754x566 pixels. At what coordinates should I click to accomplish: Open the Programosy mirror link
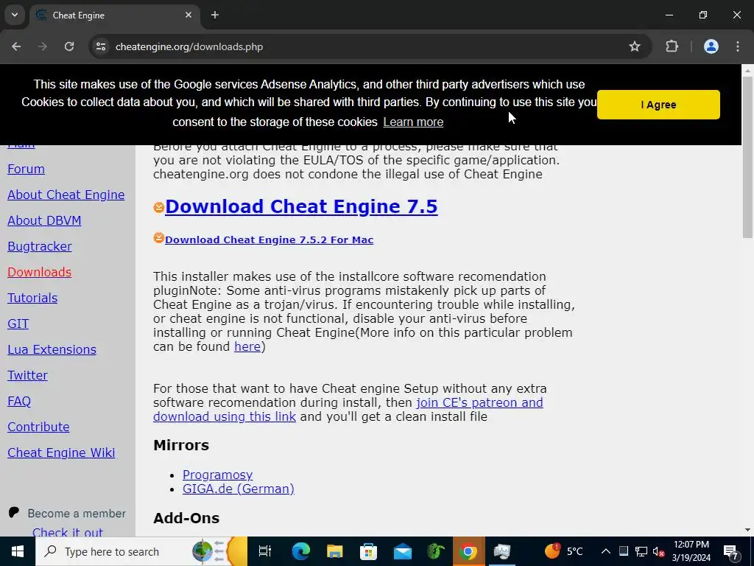coord(217,475)
